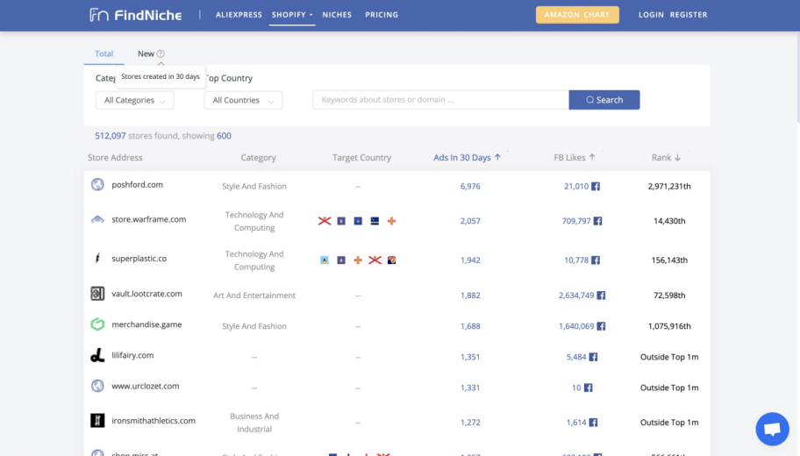The width and height of the screenshot is (800, 456).
Task: Click lilifairy.com store logo
Action: pos(97,355)
